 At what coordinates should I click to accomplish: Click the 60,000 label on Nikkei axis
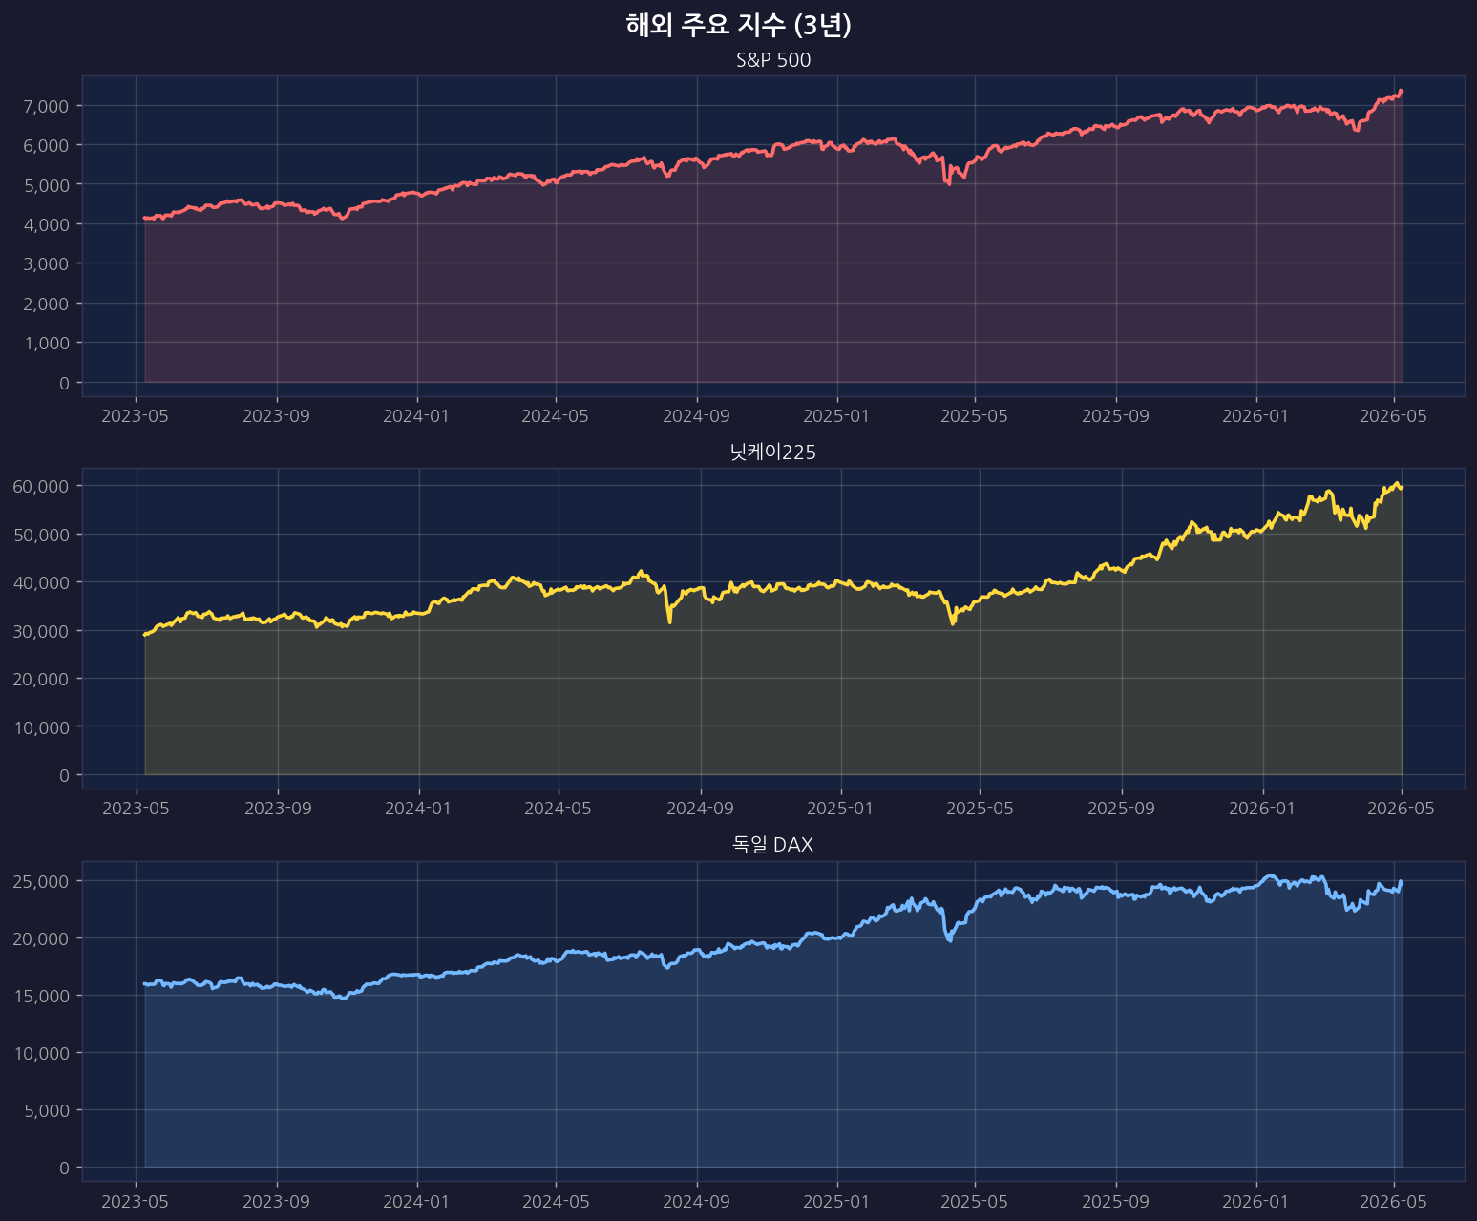41,486
